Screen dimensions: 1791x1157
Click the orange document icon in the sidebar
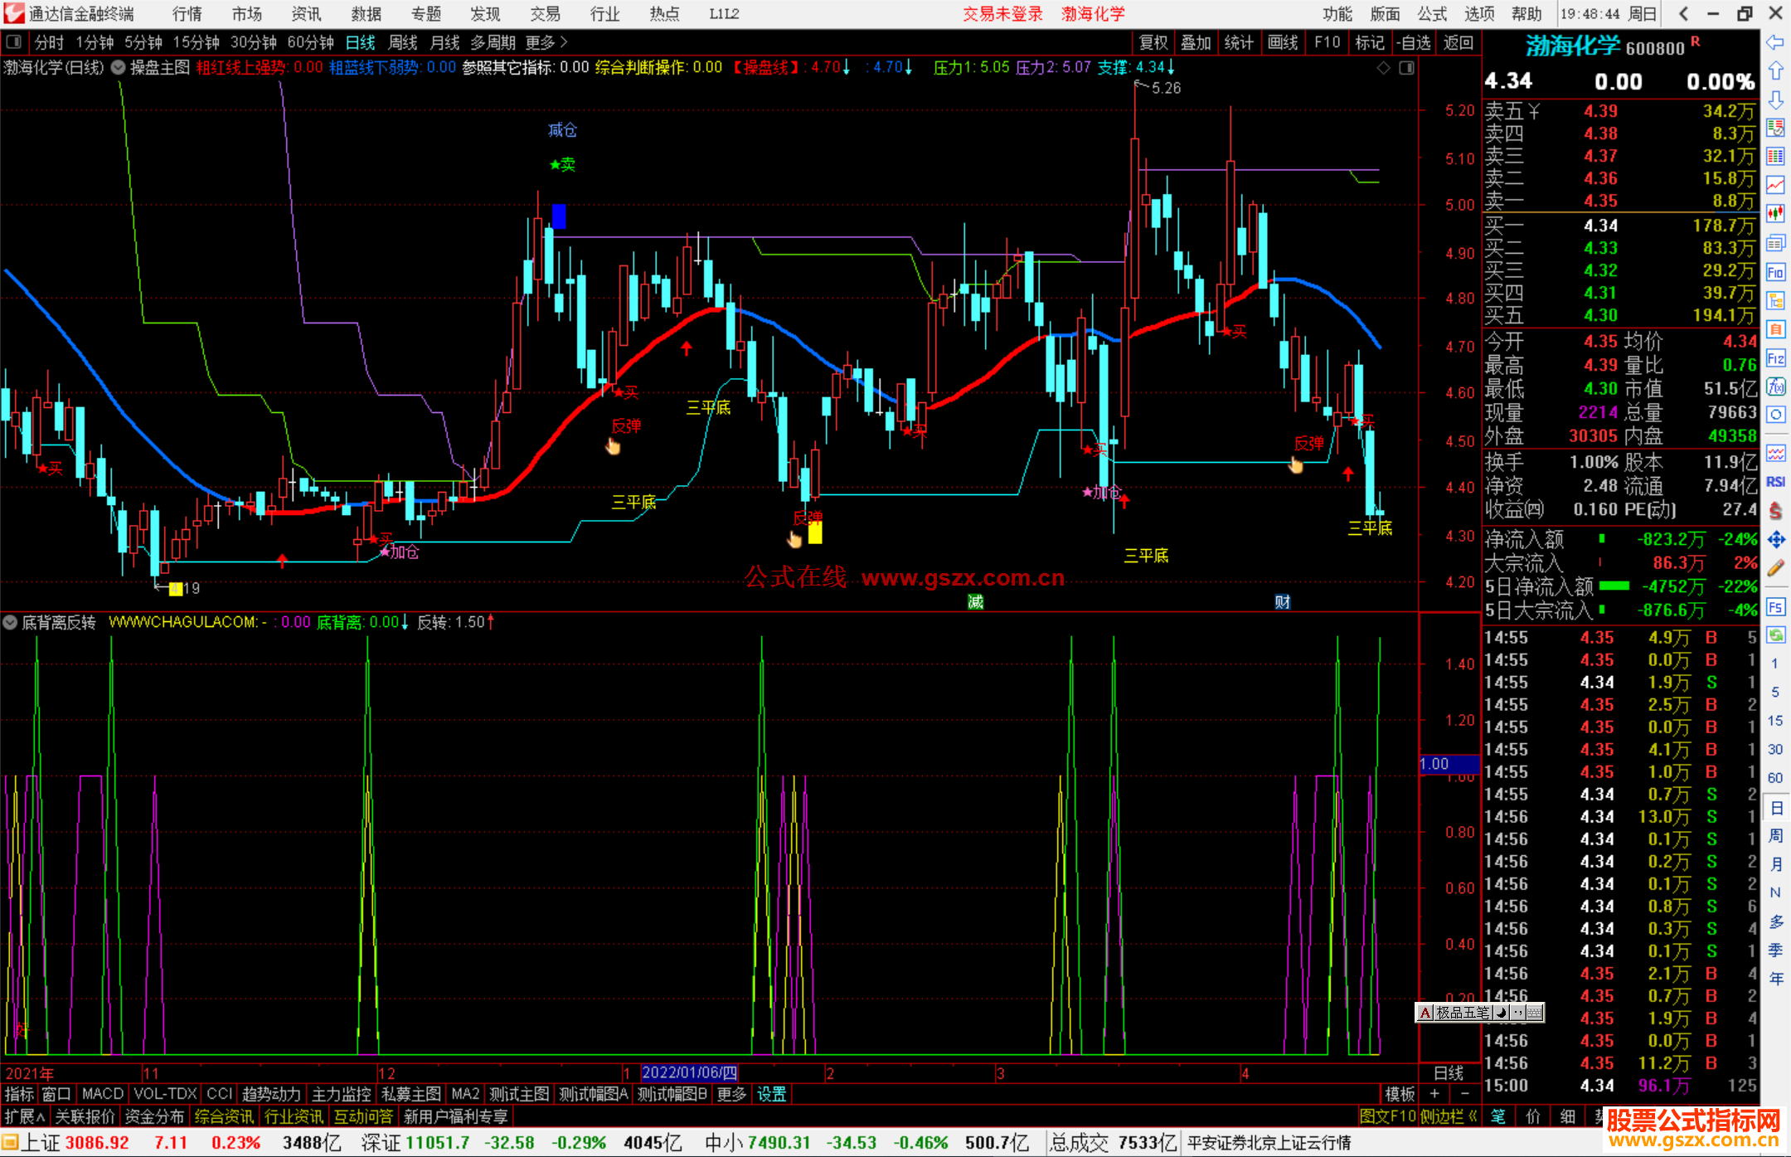pyautogui.click(x=1775, y=329)
